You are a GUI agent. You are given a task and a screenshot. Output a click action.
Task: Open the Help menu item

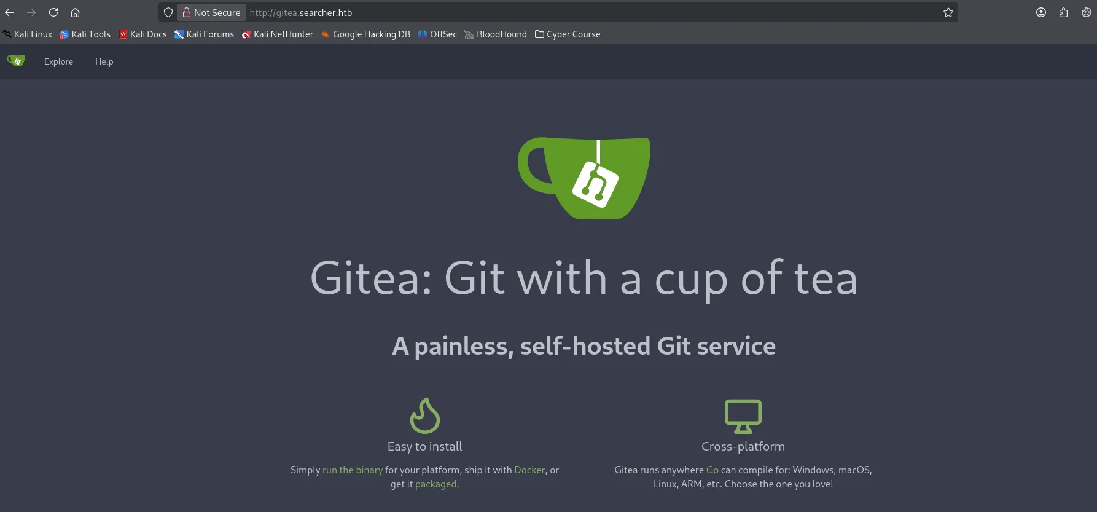104,61
